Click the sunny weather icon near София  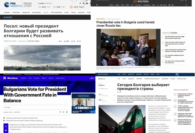(71, 7)
